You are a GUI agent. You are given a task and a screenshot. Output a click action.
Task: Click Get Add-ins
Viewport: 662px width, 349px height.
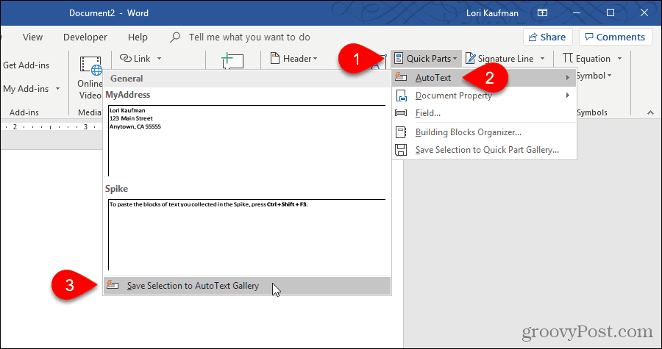coord(26,65)
